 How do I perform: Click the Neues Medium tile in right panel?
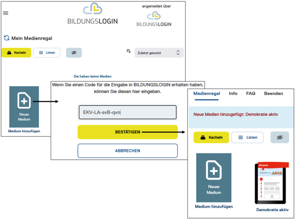[214, 178]
